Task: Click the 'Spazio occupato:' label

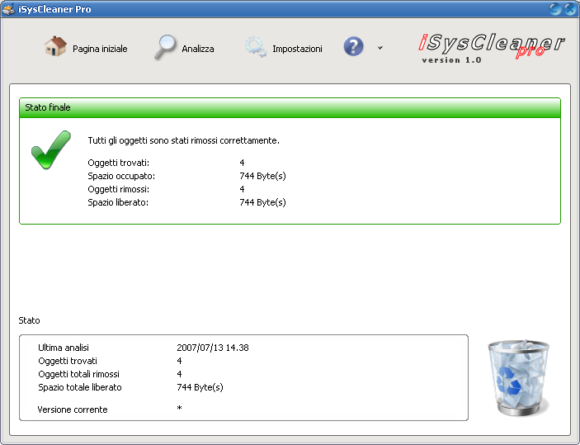Action: pyautogui.click(x=121, y=176)
